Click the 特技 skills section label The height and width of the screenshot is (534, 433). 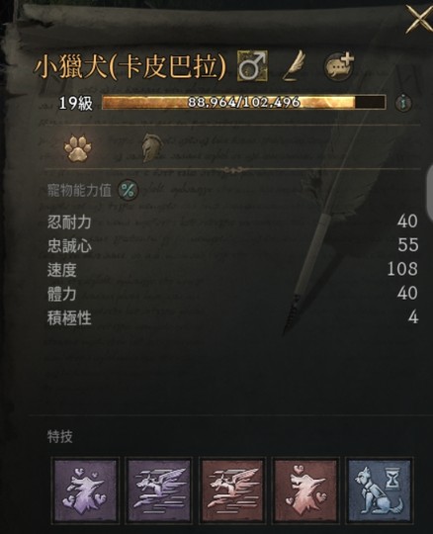pos(60,437)
